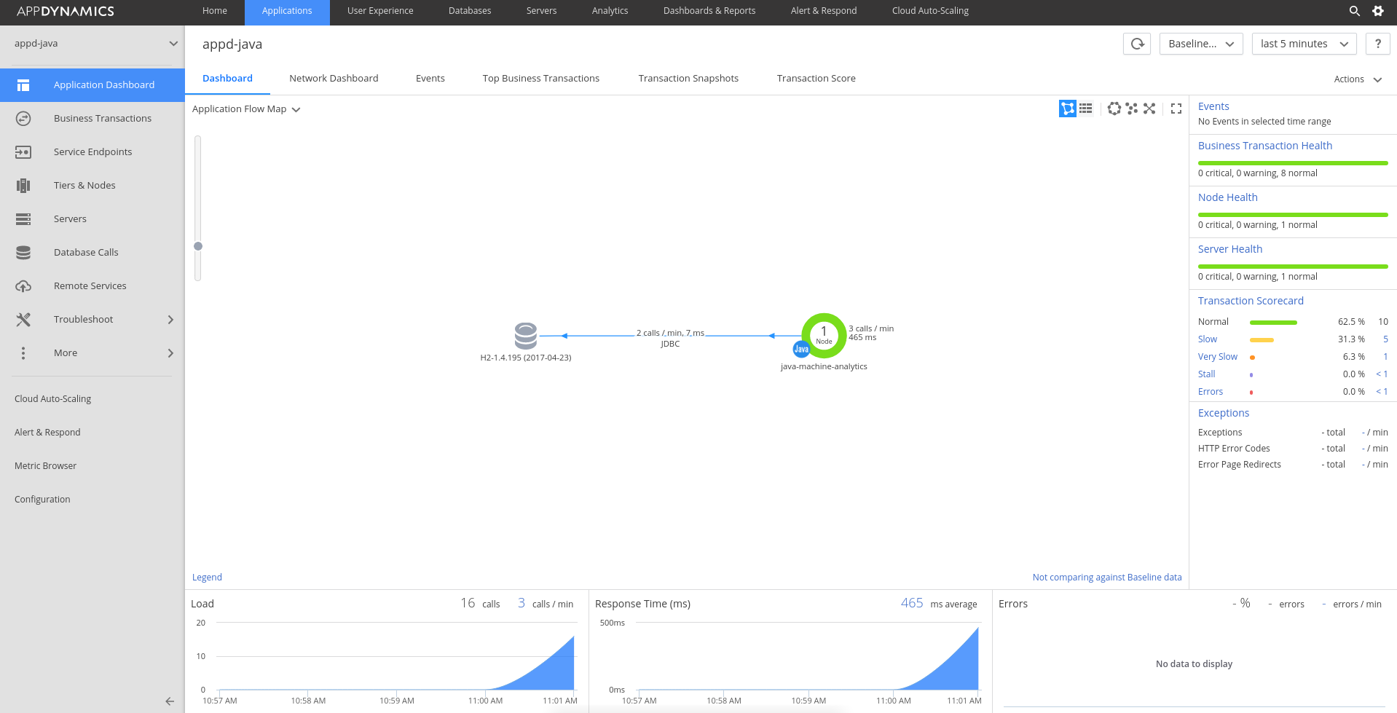Open the Actions dropdown menu
This screenshot has height=713, width=1397.
pos(1358,79)
